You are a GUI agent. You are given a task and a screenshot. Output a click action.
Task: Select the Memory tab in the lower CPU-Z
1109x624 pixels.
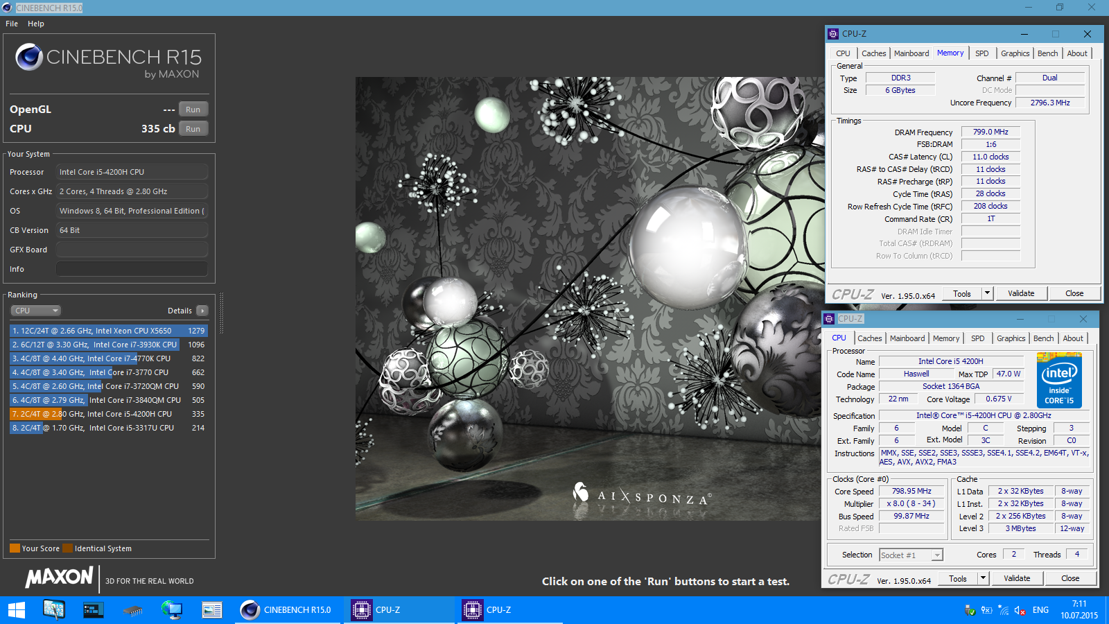pyautogui.click(x=946, y=338)
